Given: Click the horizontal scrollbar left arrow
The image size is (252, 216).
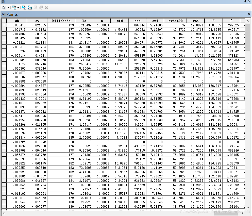Looking at the screenshot, I should [4, 213].
